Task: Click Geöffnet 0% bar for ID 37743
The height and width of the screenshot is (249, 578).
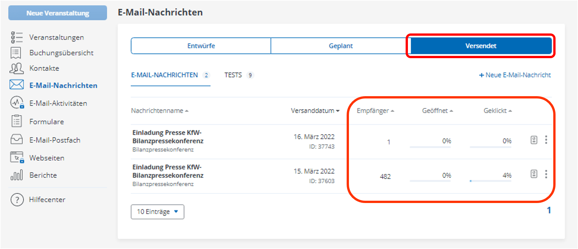Action: pyautogui.click(x=430, y=147)
